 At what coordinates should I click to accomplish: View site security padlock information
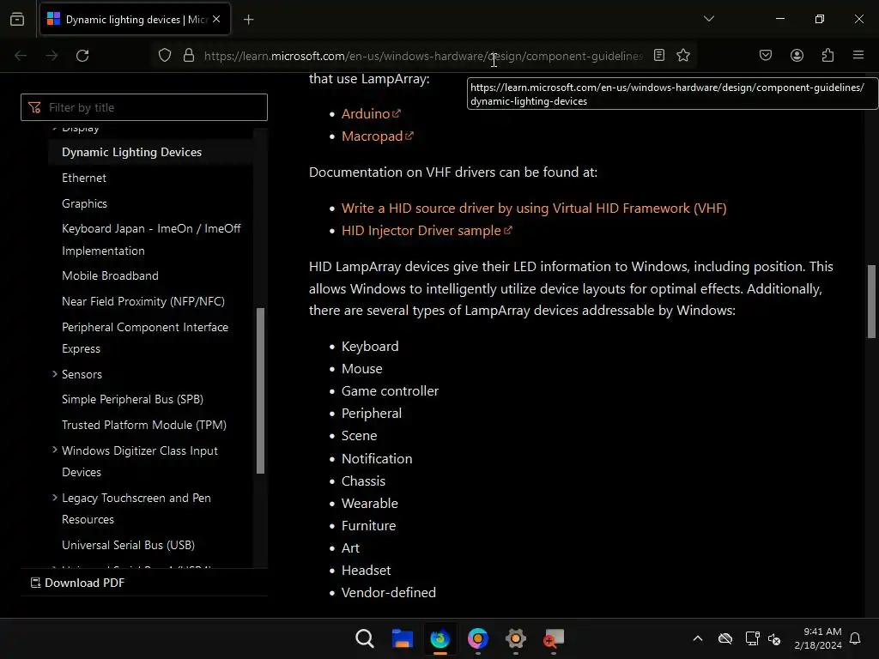pos(189,56)
